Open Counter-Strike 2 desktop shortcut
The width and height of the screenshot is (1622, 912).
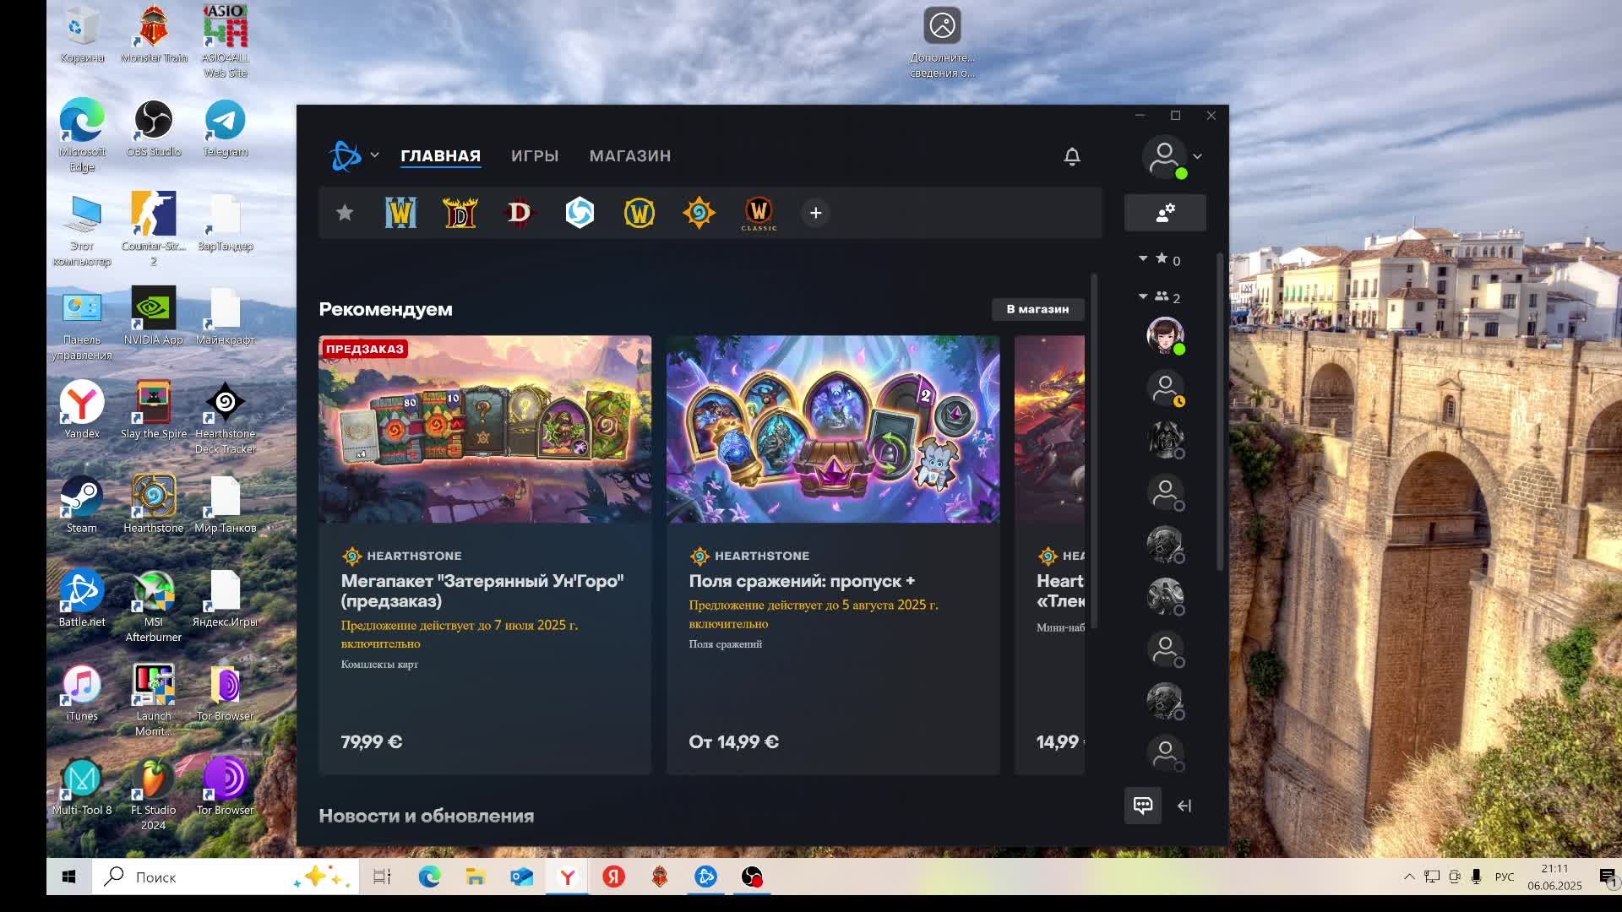(153, 229)
